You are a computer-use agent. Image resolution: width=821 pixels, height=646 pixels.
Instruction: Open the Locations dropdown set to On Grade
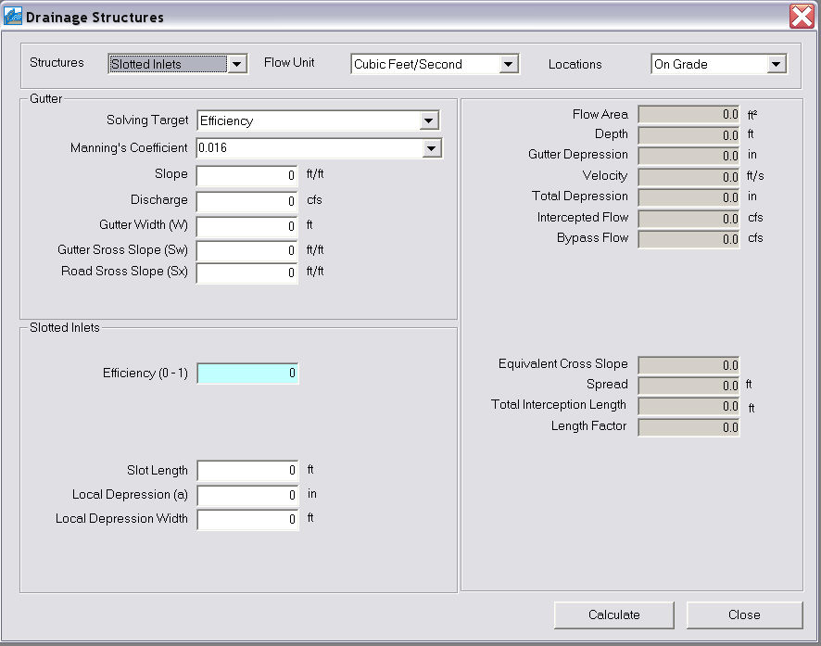click(718, 64)
